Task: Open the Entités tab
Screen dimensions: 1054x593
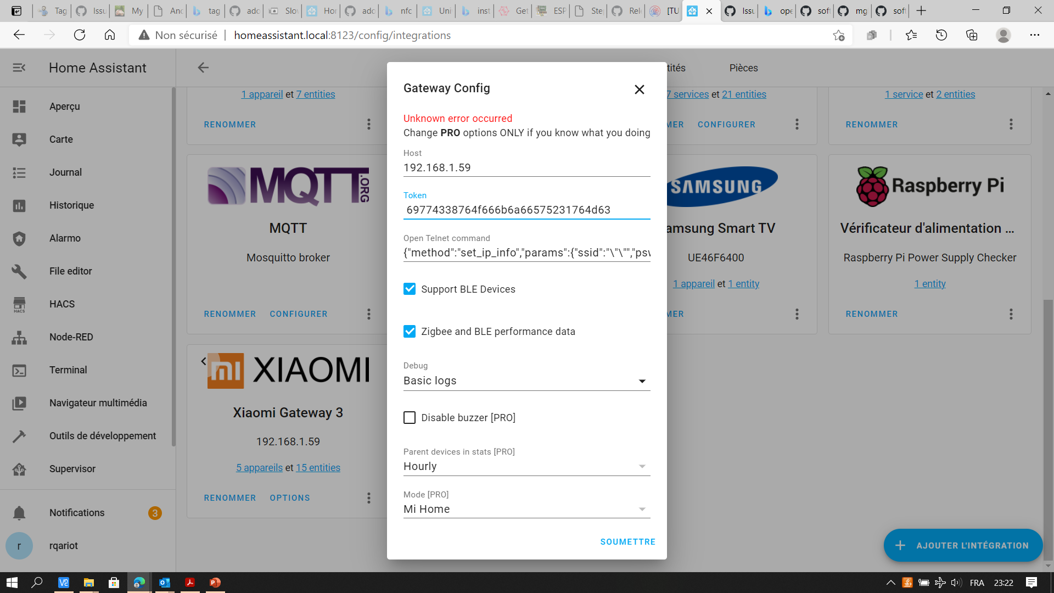Action: click(676, 68)
